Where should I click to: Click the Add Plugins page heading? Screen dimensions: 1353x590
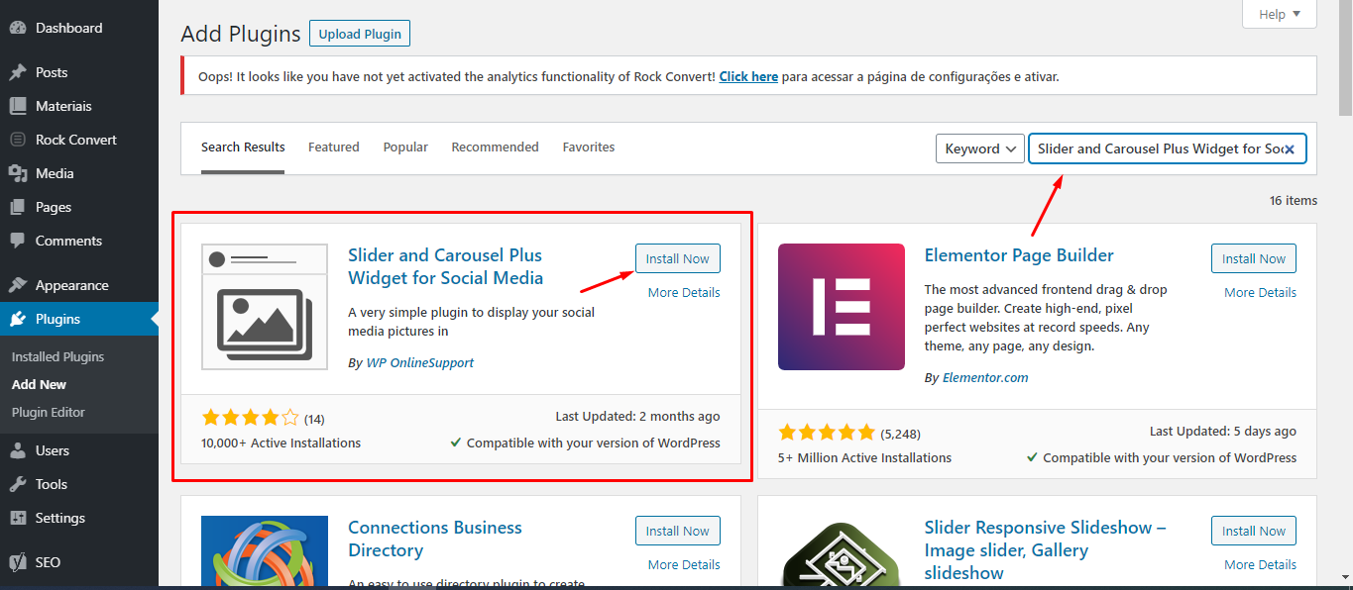pos(241,34)
